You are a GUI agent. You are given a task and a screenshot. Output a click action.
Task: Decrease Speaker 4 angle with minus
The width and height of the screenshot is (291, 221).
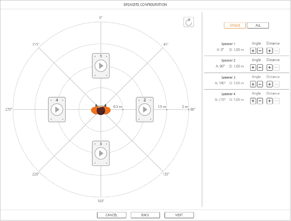pyautogui.click(x=260, y=101)
